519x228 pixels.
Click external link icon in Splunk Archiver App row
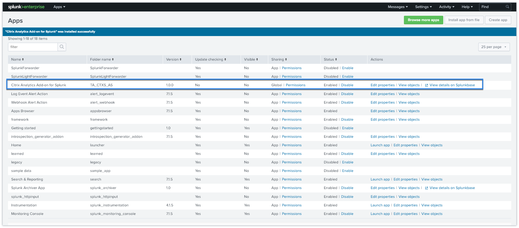[x=426, y=188]
